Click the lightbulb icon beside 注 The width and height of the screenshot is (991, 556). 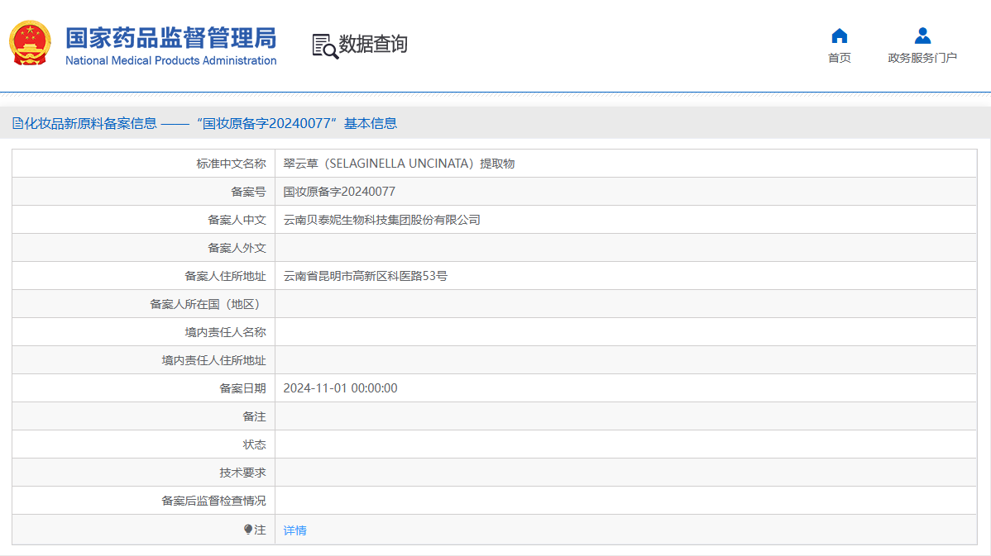point(248,530)
